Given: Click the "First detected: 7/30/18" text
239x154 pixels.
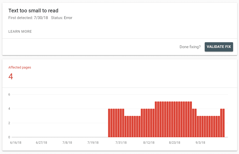Looking at the screenshot, I should (28, 18).
